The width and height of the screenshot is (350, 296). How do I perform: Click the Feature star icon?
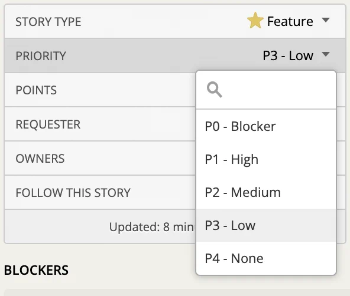tap(255, 21)
